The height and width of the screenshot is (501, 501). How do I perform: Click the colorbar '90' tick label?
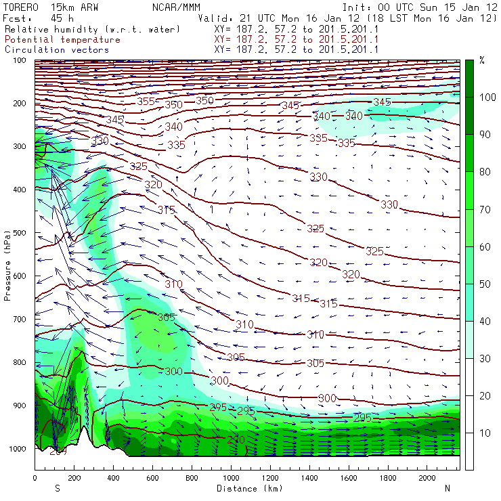point(485,135)
